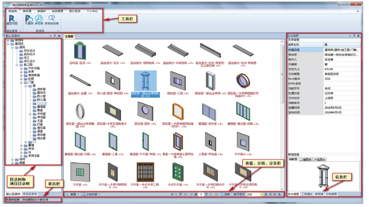Select the 固定窗-圆形.rfa thumbnail
The width and height of the screenshot is (369, 207).
tap(145, 111)
